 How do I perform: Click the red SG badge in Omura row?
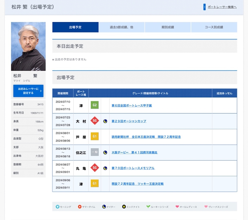click(94, 121)
